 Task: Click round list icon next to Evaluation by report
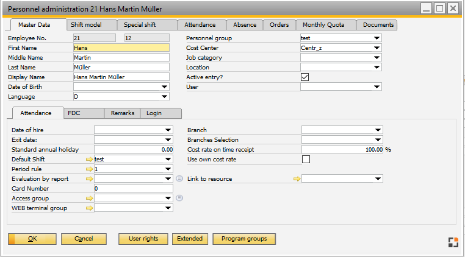(x=179, y=179)
